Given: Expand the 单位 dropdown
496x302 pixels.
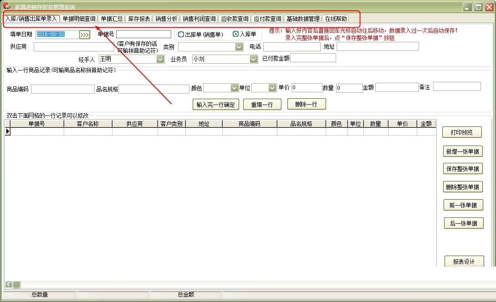Looking at the screenshot, I should click(x=272, y=88).
